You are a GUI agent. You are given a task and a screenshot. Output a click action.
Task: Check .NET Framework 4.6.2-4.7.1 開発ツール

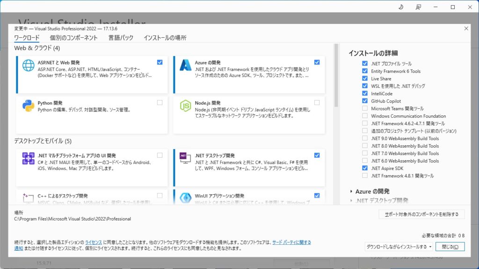[x=365, y=123]
